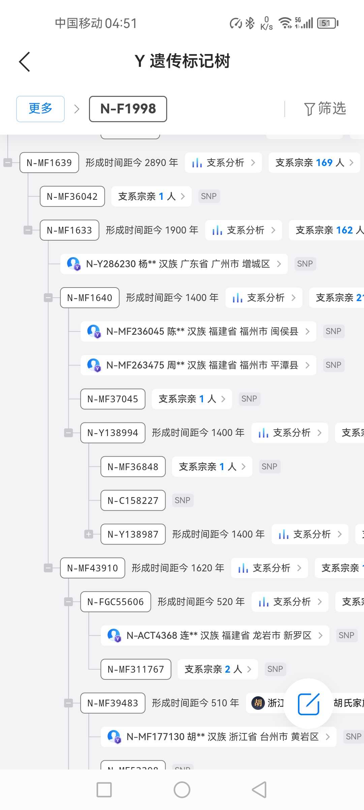
Task: Select the N-MF1633 node
Action: tap(69, 230)
